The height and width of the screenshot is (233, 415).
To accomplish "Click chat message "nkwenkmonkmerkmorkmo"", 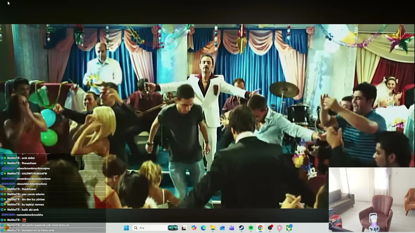I will pyautogui.click(x=33, y=179).
